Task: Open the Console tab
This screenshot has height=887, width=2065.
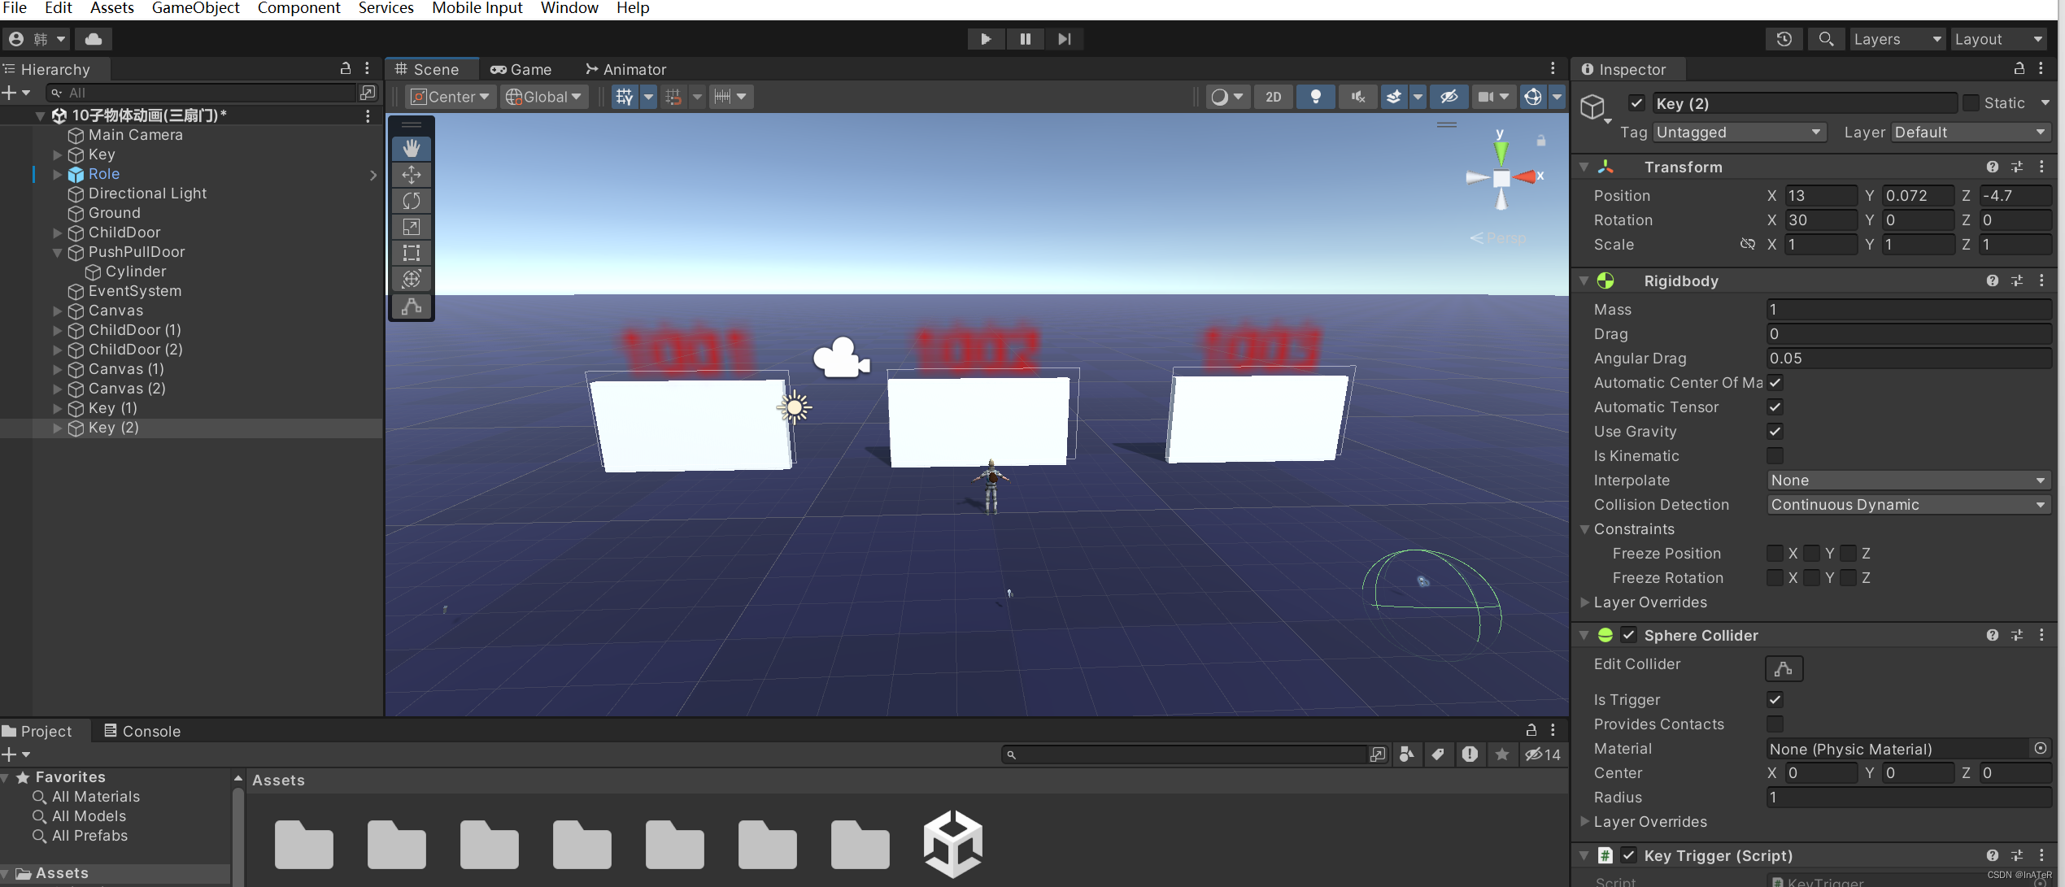Action: pyautogui.click(x=142, y=731)
